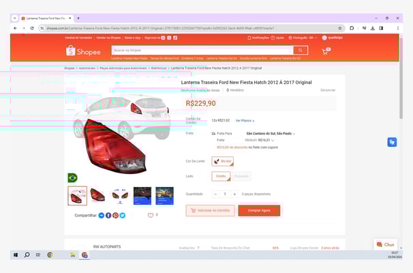The height and width of the screenshot is (273, 413).
Task: Open Automóveis breadcrumb category
Action: [87, 68]
